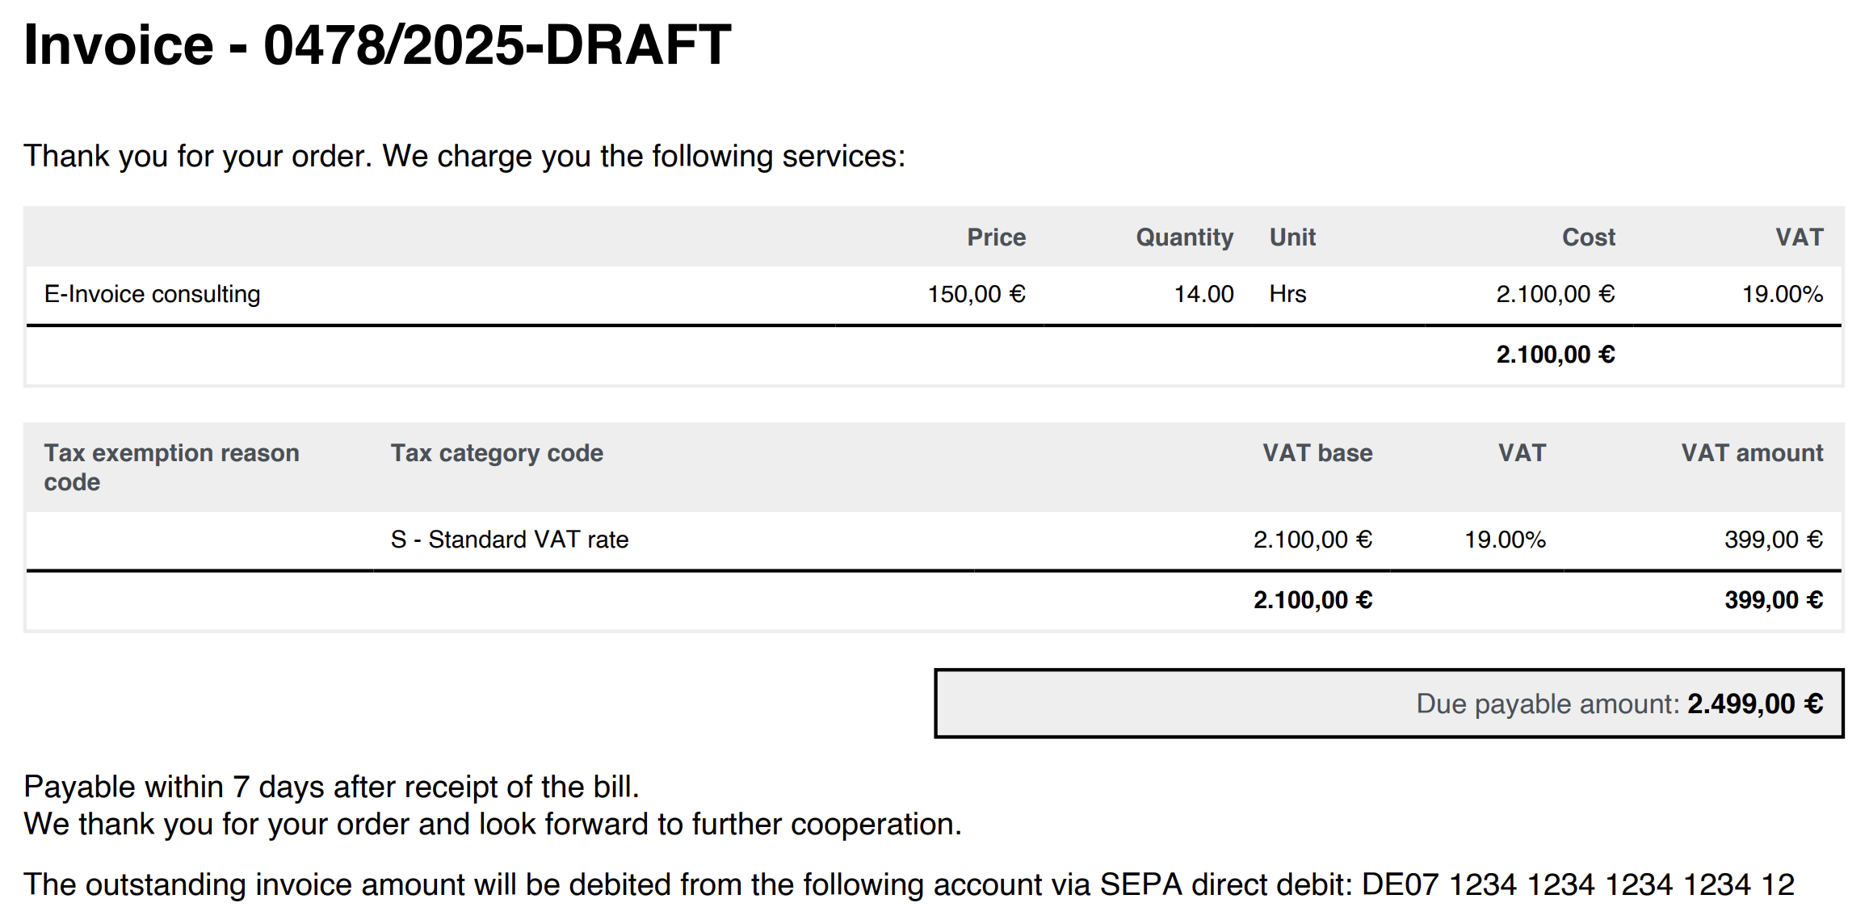Viewport: 1869px width, 924px height.
Task: Click the bold 399,00 € VAT total
Action: point(1774,600)
